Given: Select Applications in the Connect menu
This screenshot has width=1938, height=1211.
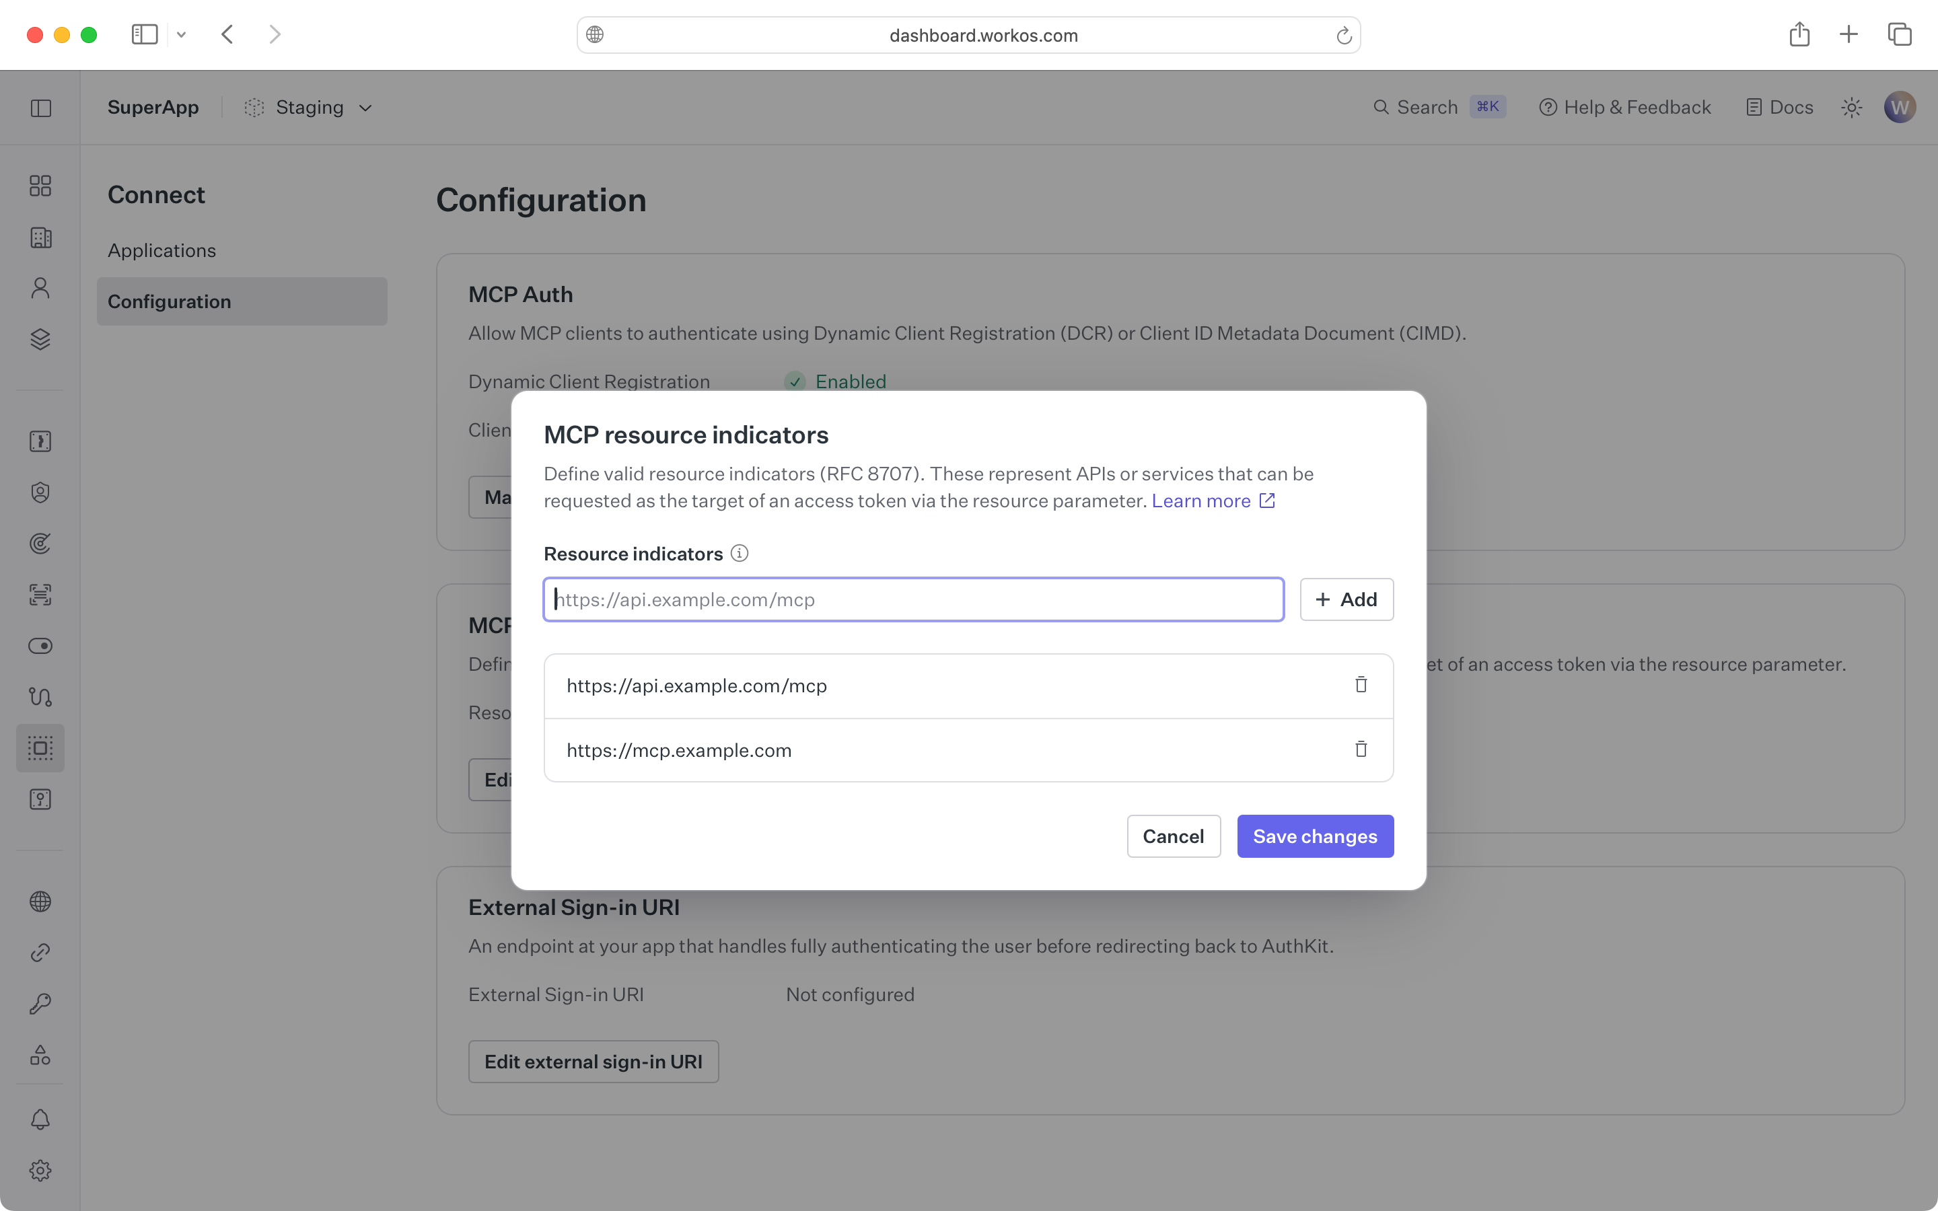Looking at the screenshot, I should point(161,251).
